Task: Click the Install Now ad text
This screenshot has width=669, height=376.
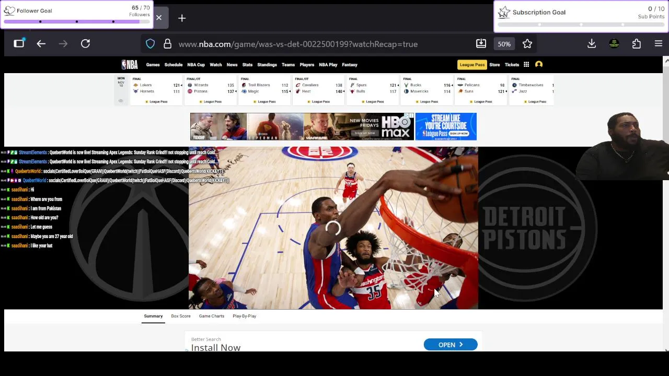Action: 216,348
